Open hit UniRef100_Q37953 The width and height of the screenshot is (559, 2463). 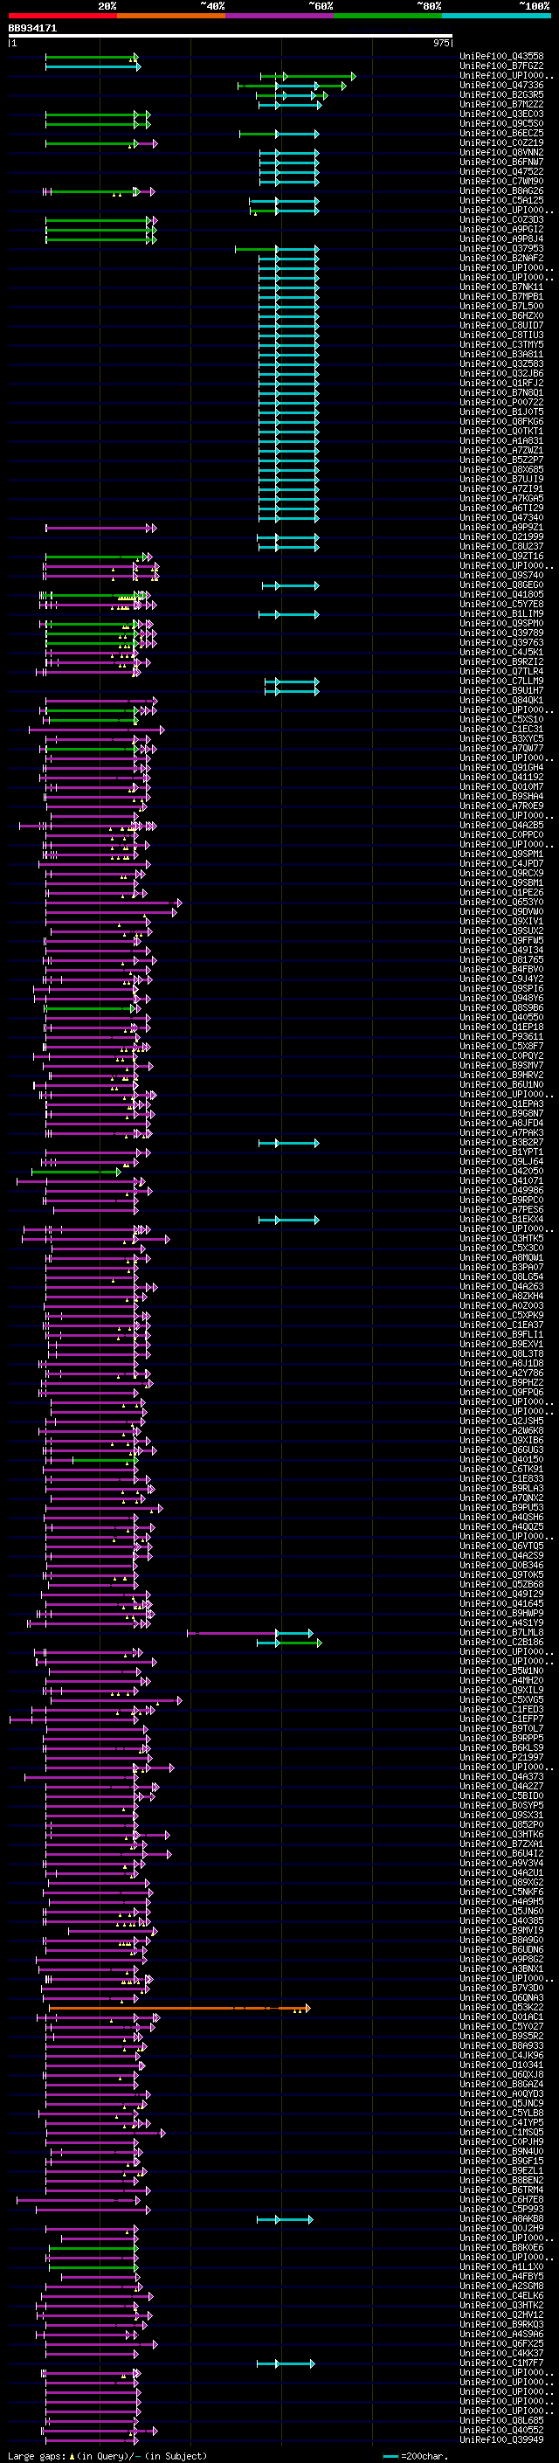[501, 249]
